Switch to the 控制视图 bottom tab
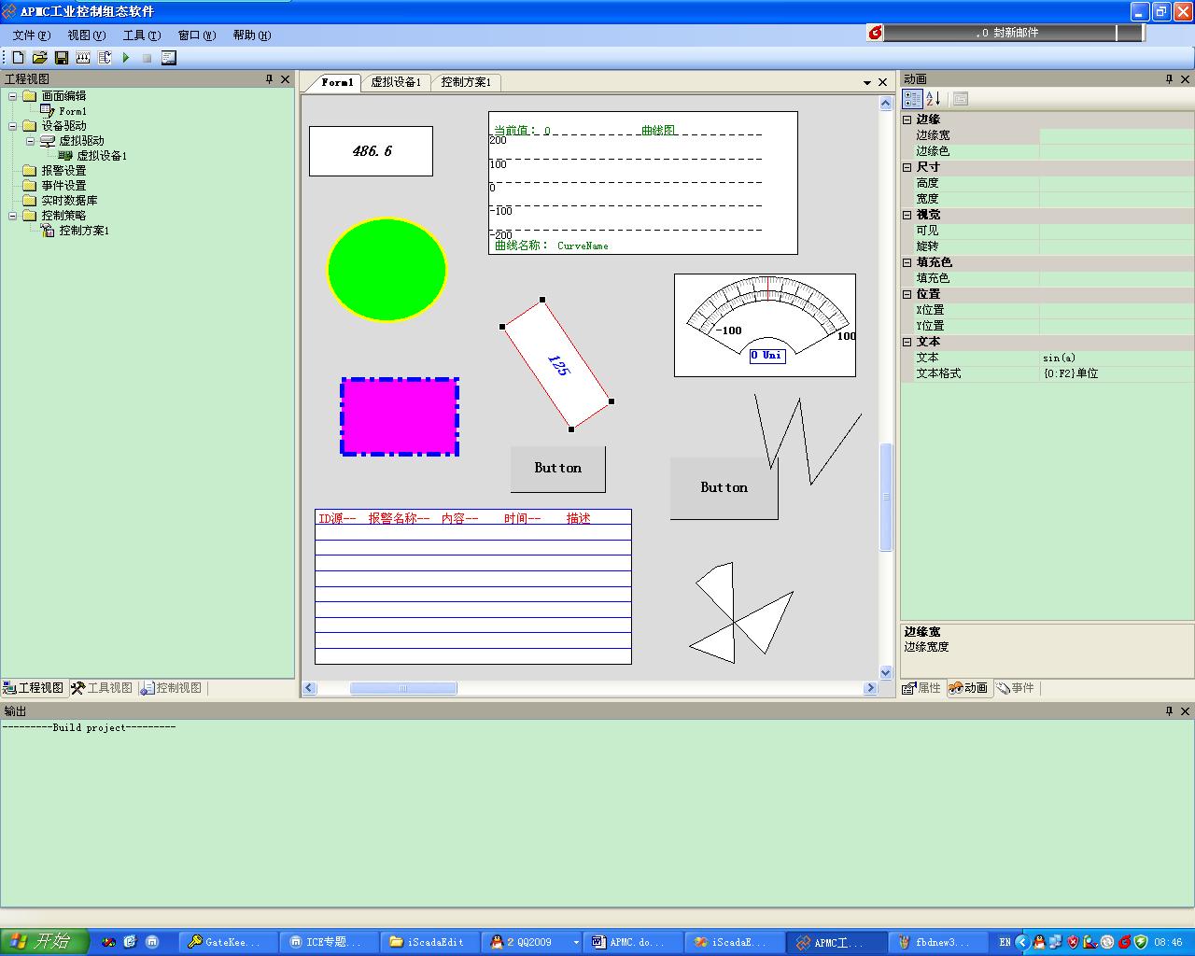Screen dimensions: 1195x956 171,688
